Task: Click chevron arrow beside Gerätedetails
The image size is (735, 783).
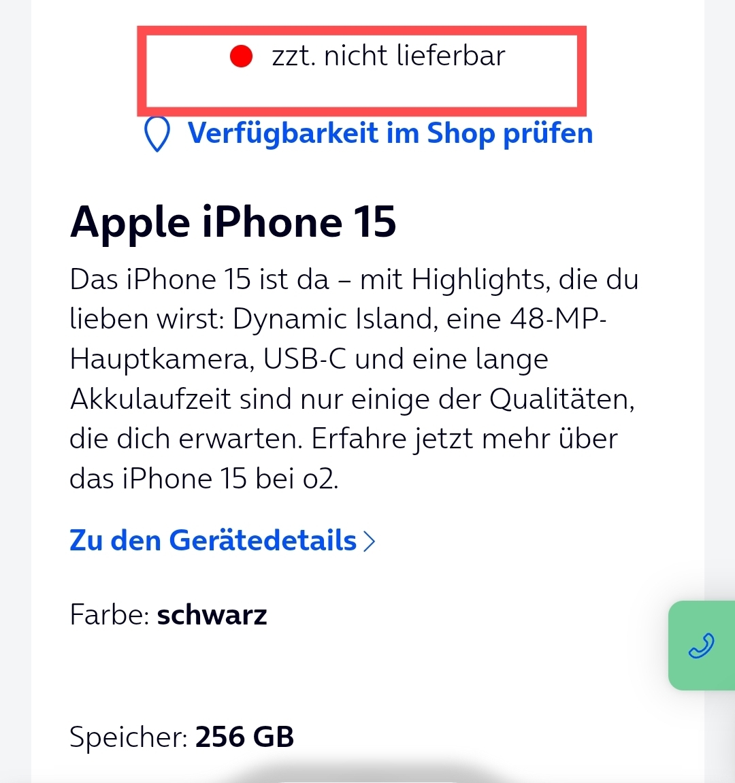Action: click(369, 542)
